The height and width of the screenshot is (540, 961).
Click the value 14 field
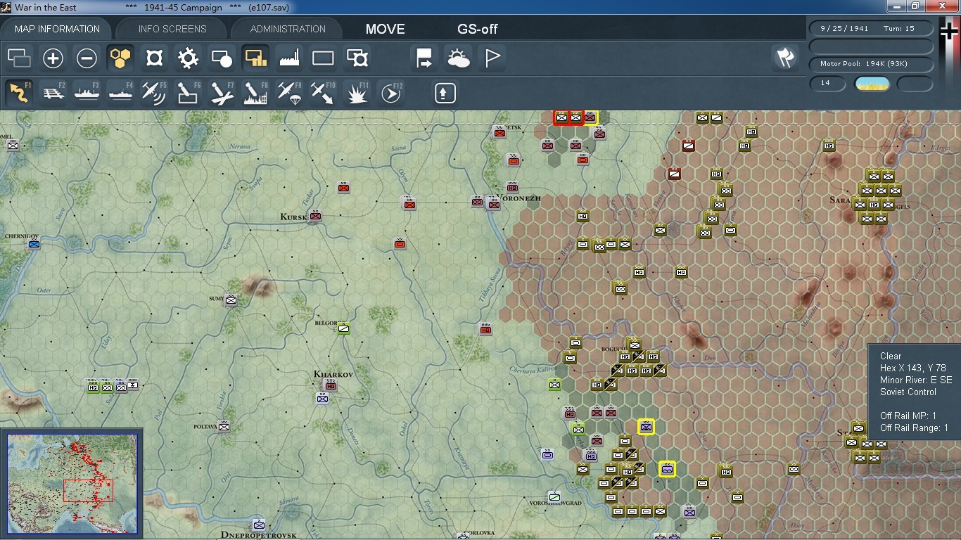[827, 84]
